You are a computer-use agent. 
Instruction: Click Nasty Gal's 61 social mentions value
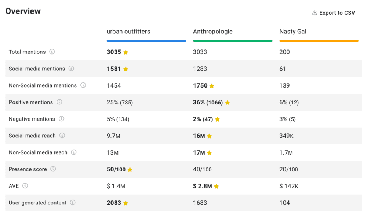click(x=283, y=69)
